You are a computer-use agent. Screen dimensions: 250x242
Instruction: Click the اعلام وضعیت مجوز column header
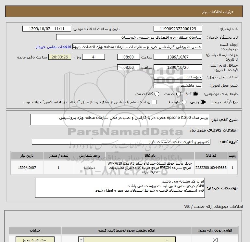pyautogui.click(x=127, y=231)
